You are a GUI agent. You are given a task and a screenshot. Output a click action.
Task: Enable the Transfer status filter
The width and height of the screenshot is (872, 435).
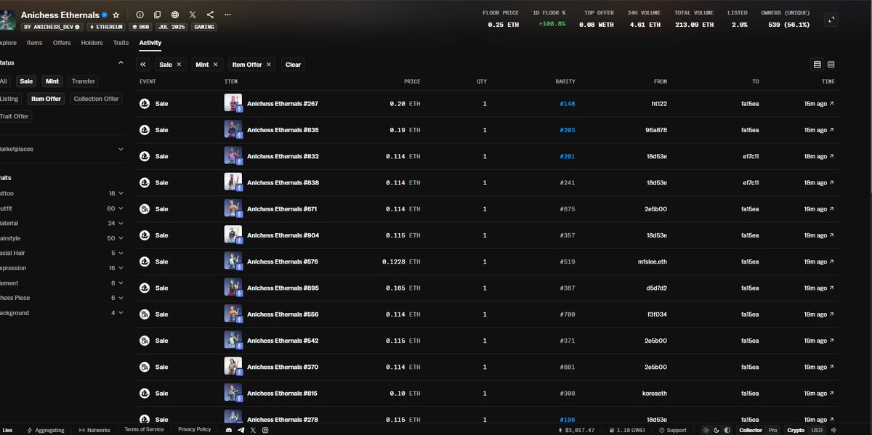click(84, 81)
